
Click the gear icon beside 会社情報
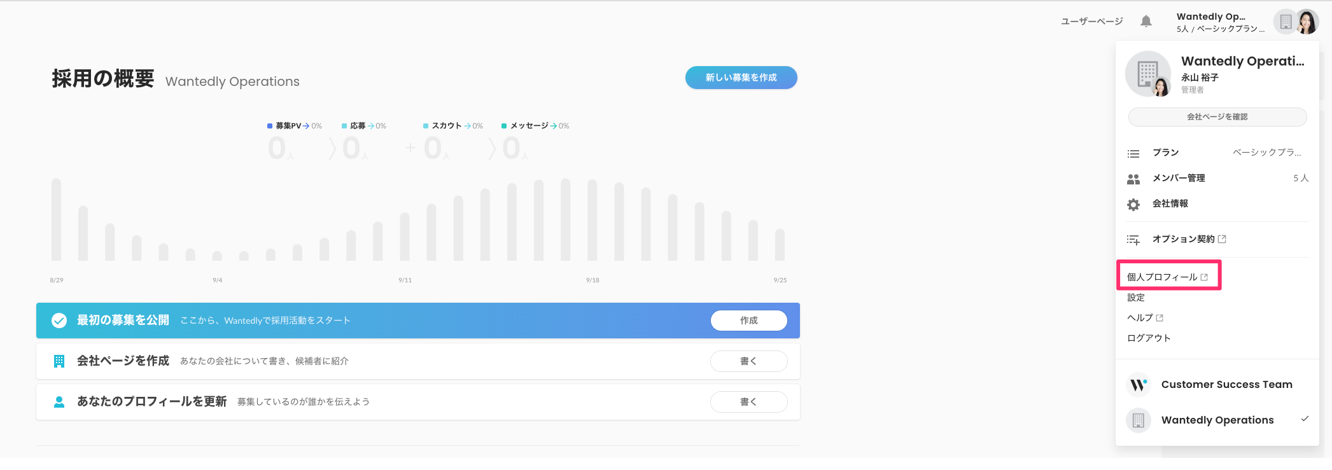pyautogui.click(x=1133, y=204)
